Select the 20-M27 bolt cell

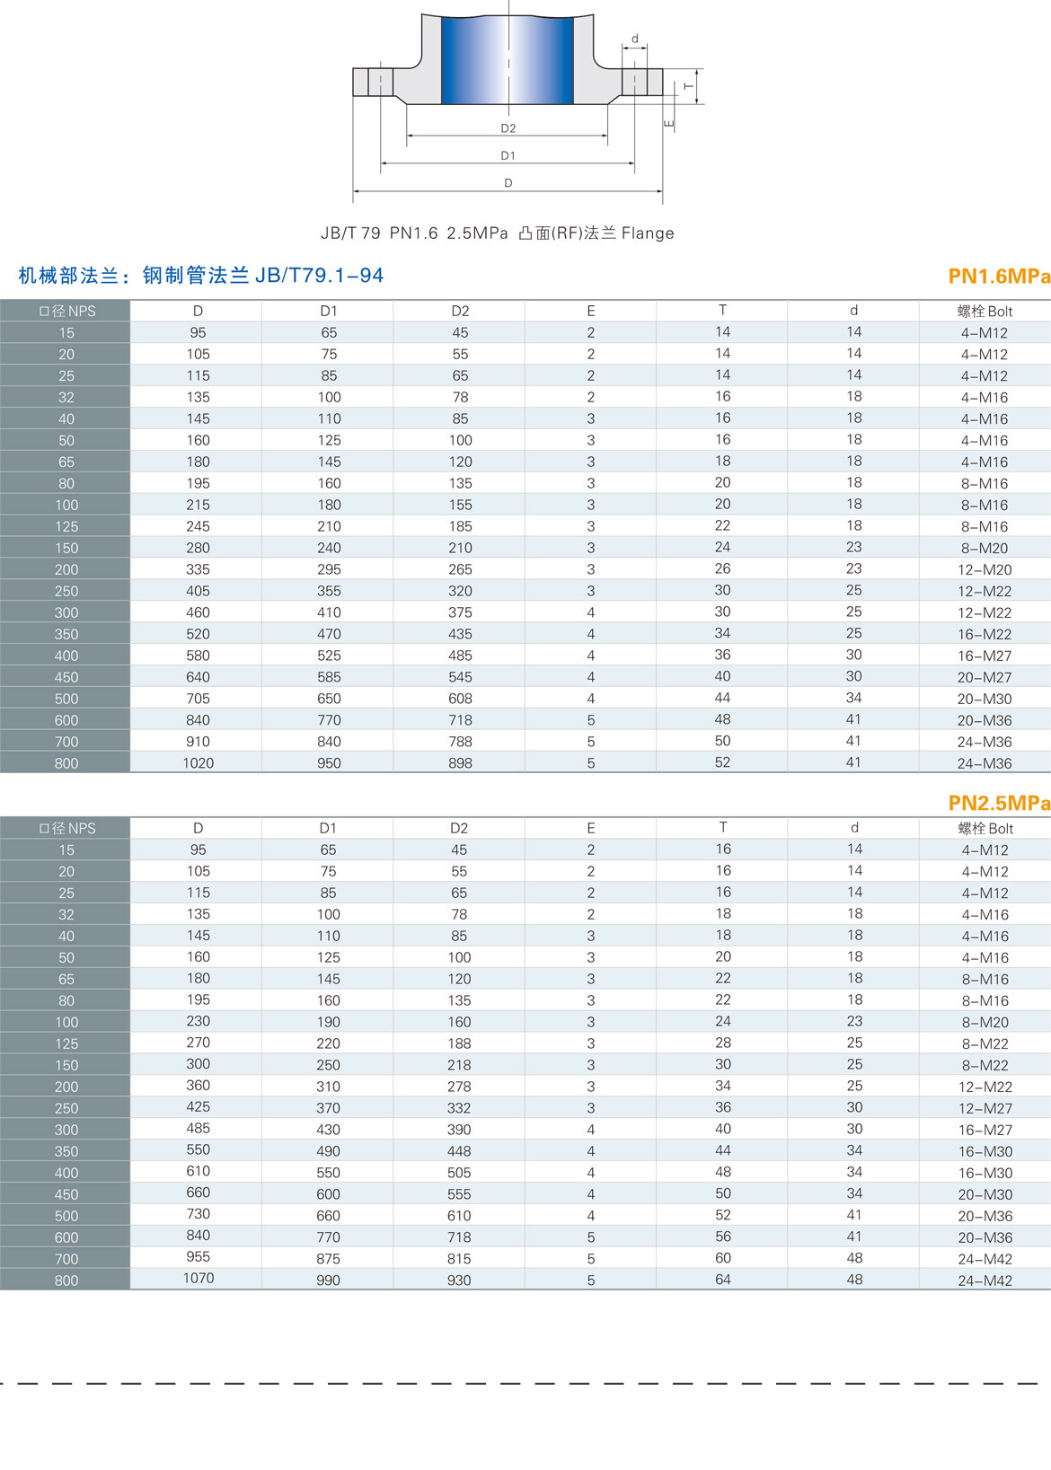click(x=985, y=677)
